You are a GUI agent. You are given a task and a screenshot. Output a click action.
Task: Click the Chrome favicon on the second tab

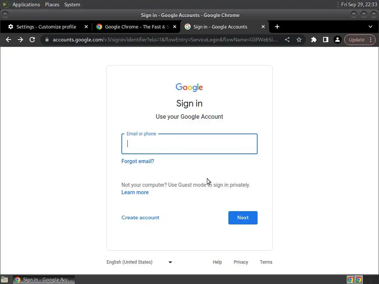click(99, 27)
